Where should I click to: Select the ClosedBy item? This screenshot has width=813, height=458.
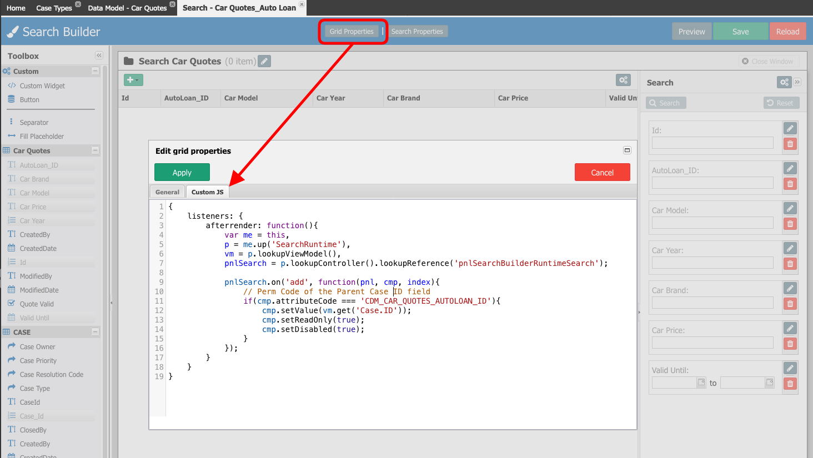click(33, 430)
